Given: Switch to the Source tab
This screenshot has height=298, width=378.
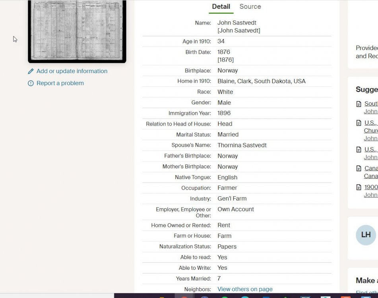Looking at the screenshot, I should click(250, 7).
